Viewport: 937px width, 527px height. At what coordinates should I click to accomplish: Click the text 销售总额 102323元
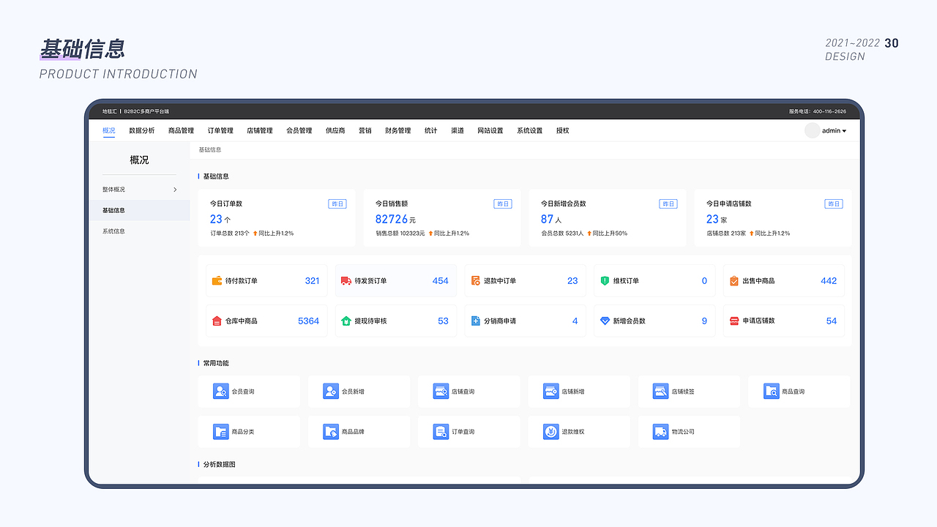(x=400, y=233)
